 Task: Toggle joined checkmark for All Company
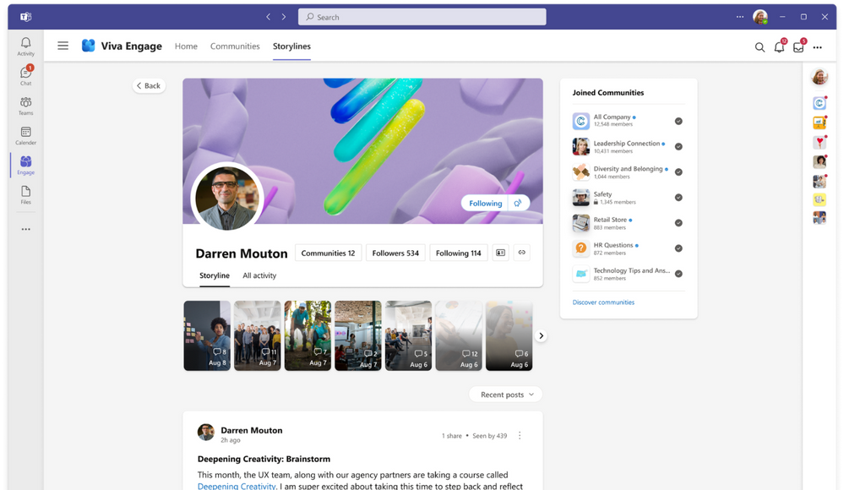click(678, 122)
